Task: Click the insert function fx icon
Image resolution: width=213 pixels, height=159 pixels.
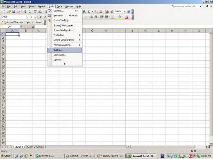Action: pos(33,27)
